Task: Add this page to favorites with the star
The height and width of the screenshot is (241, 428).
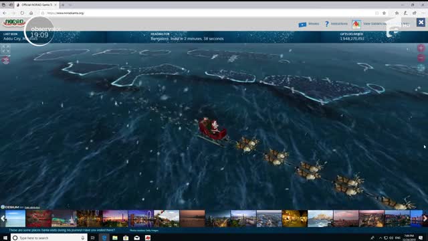Action: (x=384, y=13)
